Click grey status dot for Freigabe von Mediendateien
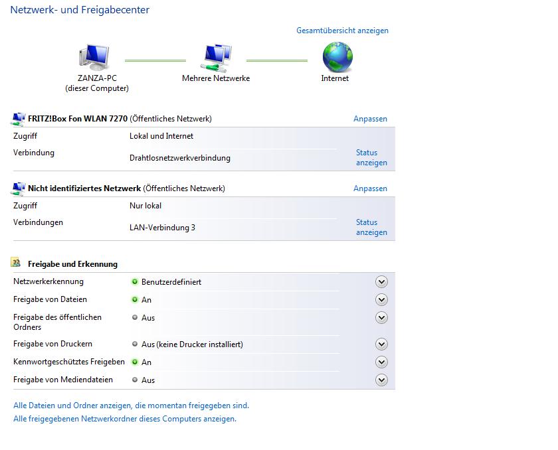This screenshot has width=558, height=450. pyautogui.click(x=135, y=380)
